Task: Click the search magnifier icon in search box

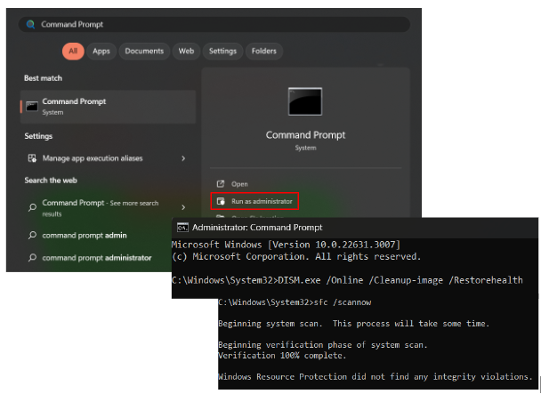Action: pyautogui.click(x=31, y=25)
